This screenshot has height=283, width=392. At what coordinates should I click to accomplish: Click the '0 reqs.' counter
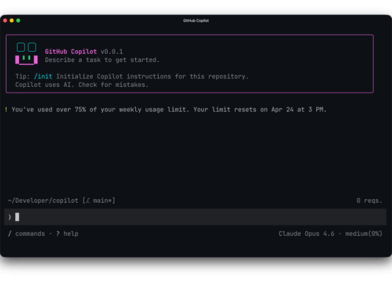370,201
